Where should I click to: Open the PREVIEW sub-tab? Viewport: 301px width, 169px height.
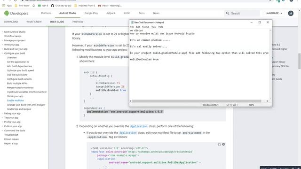(78, 22)
